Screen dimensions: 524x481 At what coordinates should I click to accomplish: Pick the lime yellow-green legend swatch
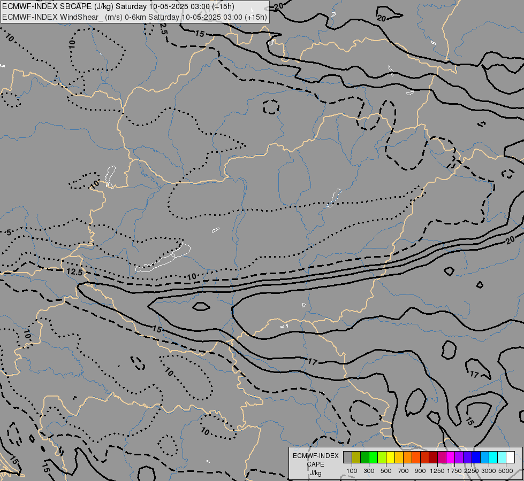(382, 457)
